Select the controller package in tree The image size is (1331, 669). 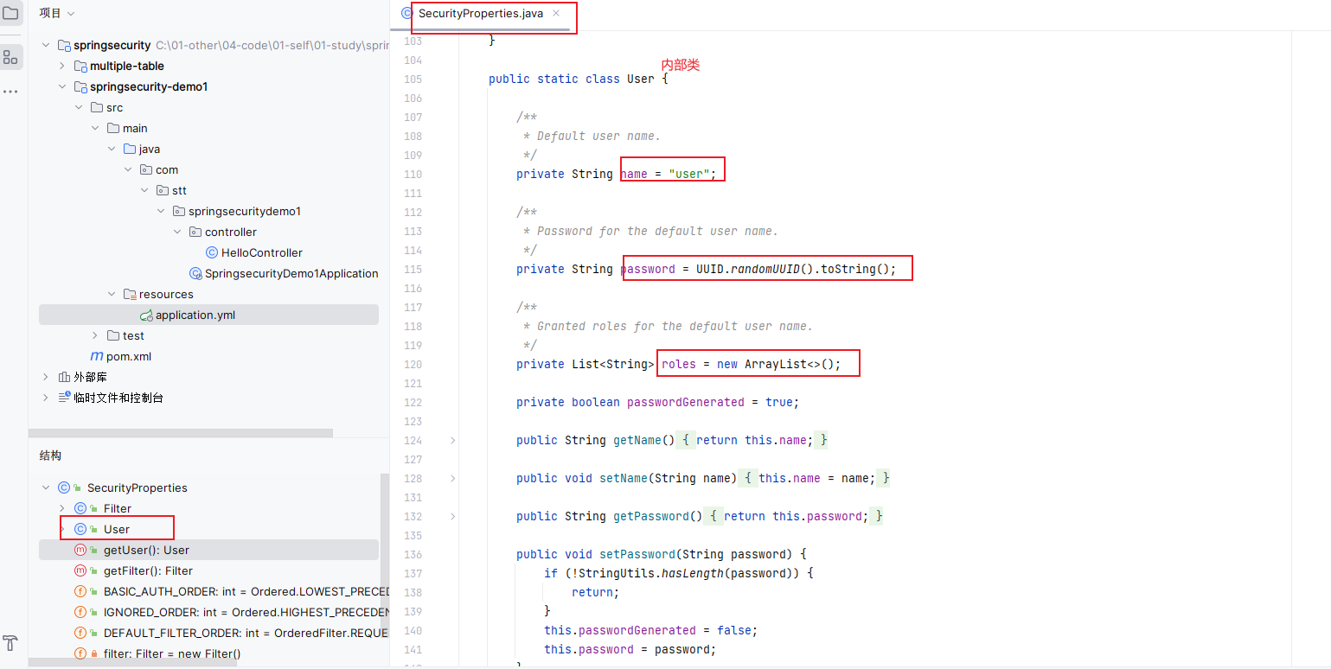[231, 232]
